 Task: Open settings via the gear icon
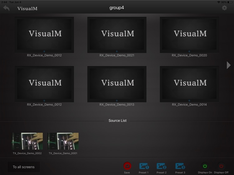coord(224,8)
